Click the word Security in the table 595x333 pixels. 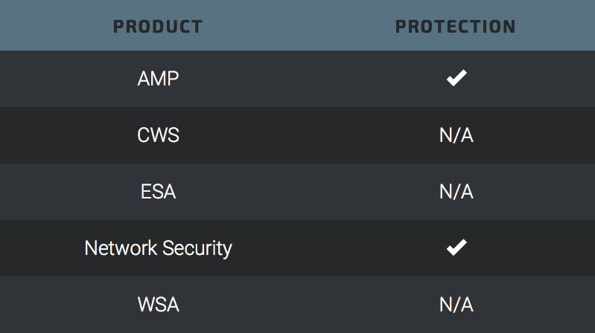(x=197, y=248)
